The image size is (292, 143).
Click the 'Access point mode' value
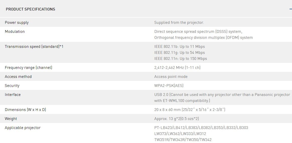[171, 77]
